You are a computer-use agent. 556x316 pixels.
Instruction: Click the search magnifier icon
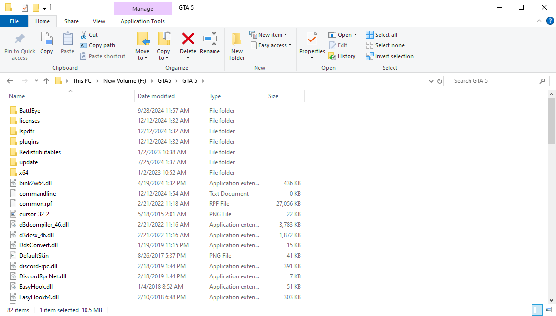542,81
